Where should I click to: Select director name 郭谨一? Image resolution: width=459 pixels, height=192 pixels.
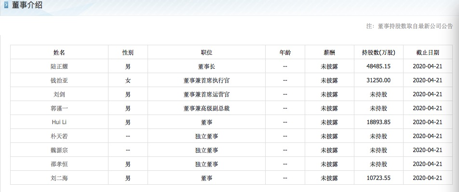coord(59,108)
